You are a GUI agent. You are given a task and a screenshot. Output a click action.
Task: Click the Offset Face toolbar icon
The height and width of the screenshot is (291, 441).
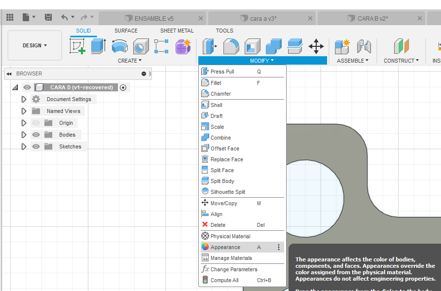(x=295, y=46)
